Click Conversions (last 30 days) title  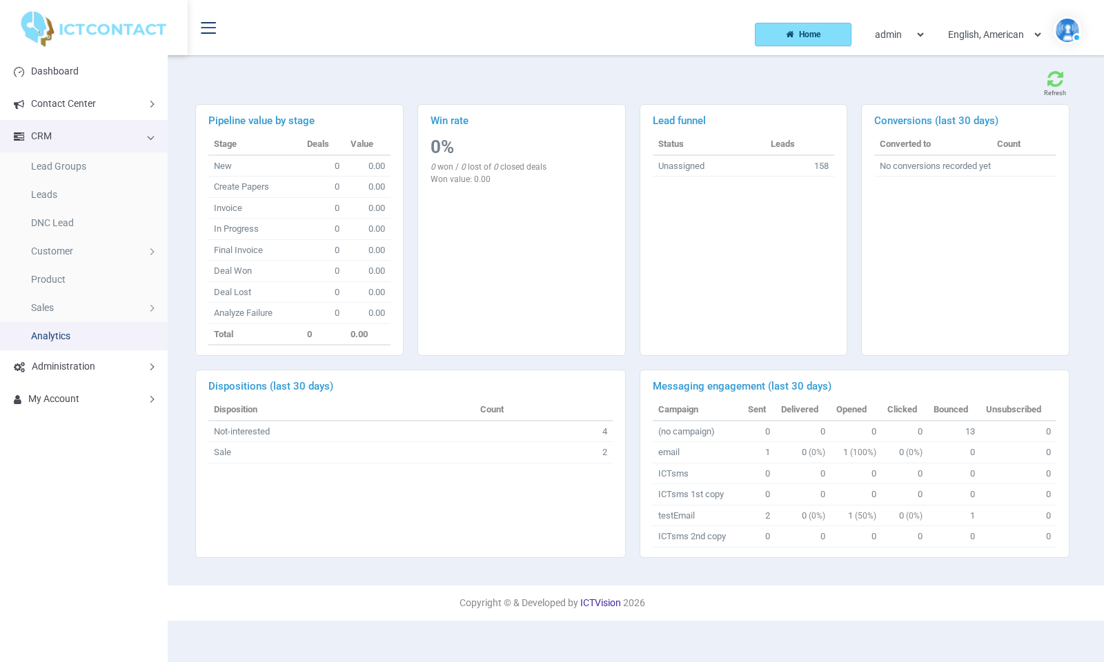[936, 121]
